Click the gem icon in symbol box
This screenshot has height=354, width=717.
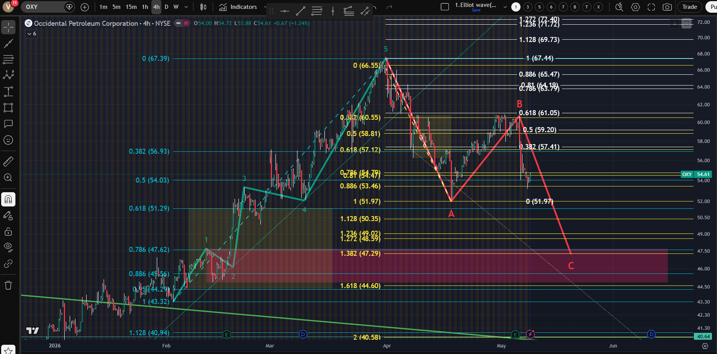pos(69,7)
